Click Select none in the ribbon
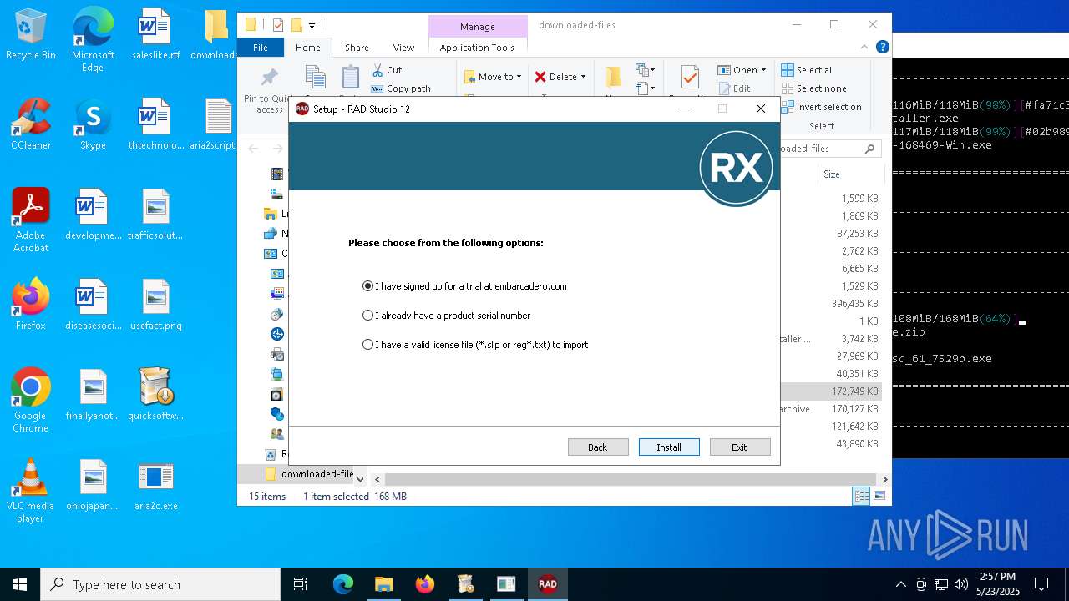Screen dimensions: 1069x601 point(813,88)
